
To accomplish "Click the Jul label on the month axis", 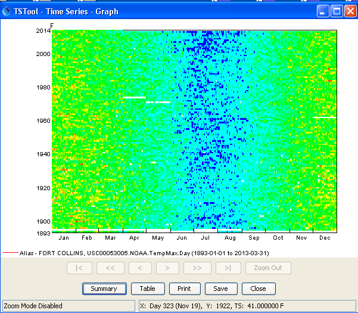I will pyautogui.click(x=206, y=238).
